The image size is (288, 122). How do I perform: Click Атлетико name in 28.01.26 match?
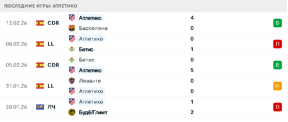pos(91,102)
